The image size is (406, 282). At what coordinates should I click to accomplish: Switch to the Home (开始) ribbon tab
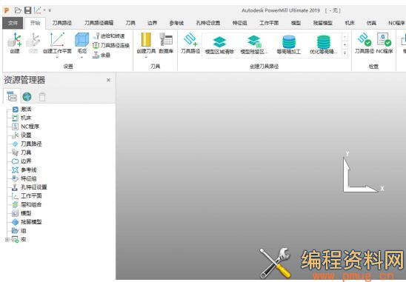[x=35, y=23]
